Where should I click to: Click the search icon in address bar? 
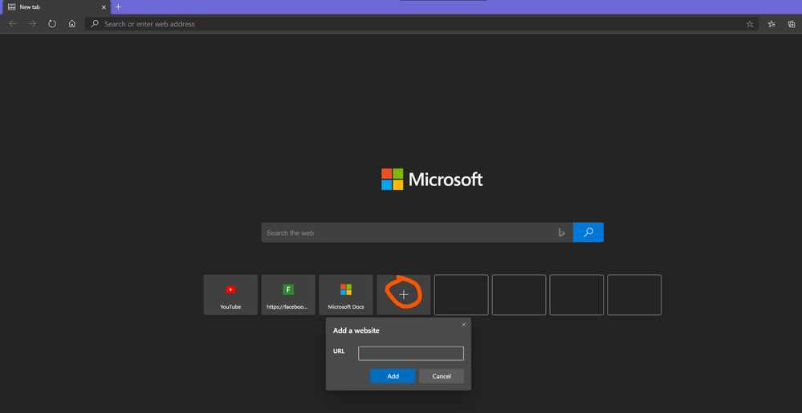pos(95,24)
